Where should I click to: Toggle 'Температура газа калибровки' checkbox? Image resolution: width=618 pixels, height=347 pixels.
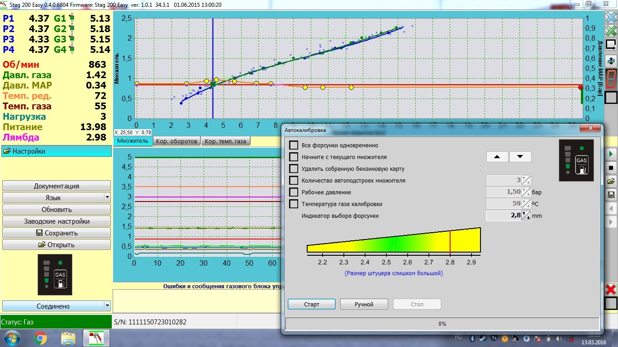[294, 204]
